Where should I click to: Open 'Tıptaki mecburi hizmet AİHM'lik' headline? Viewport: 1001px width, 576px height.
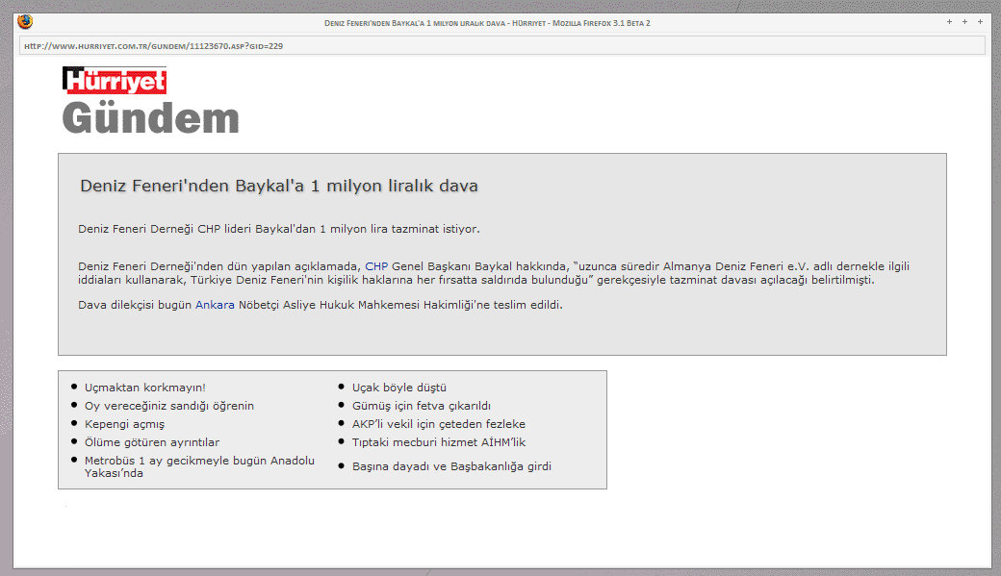point(439,442)
